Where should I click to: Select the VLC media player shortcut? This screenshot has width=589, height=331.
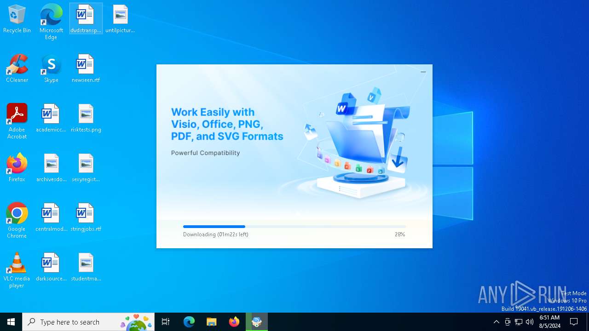17,270
